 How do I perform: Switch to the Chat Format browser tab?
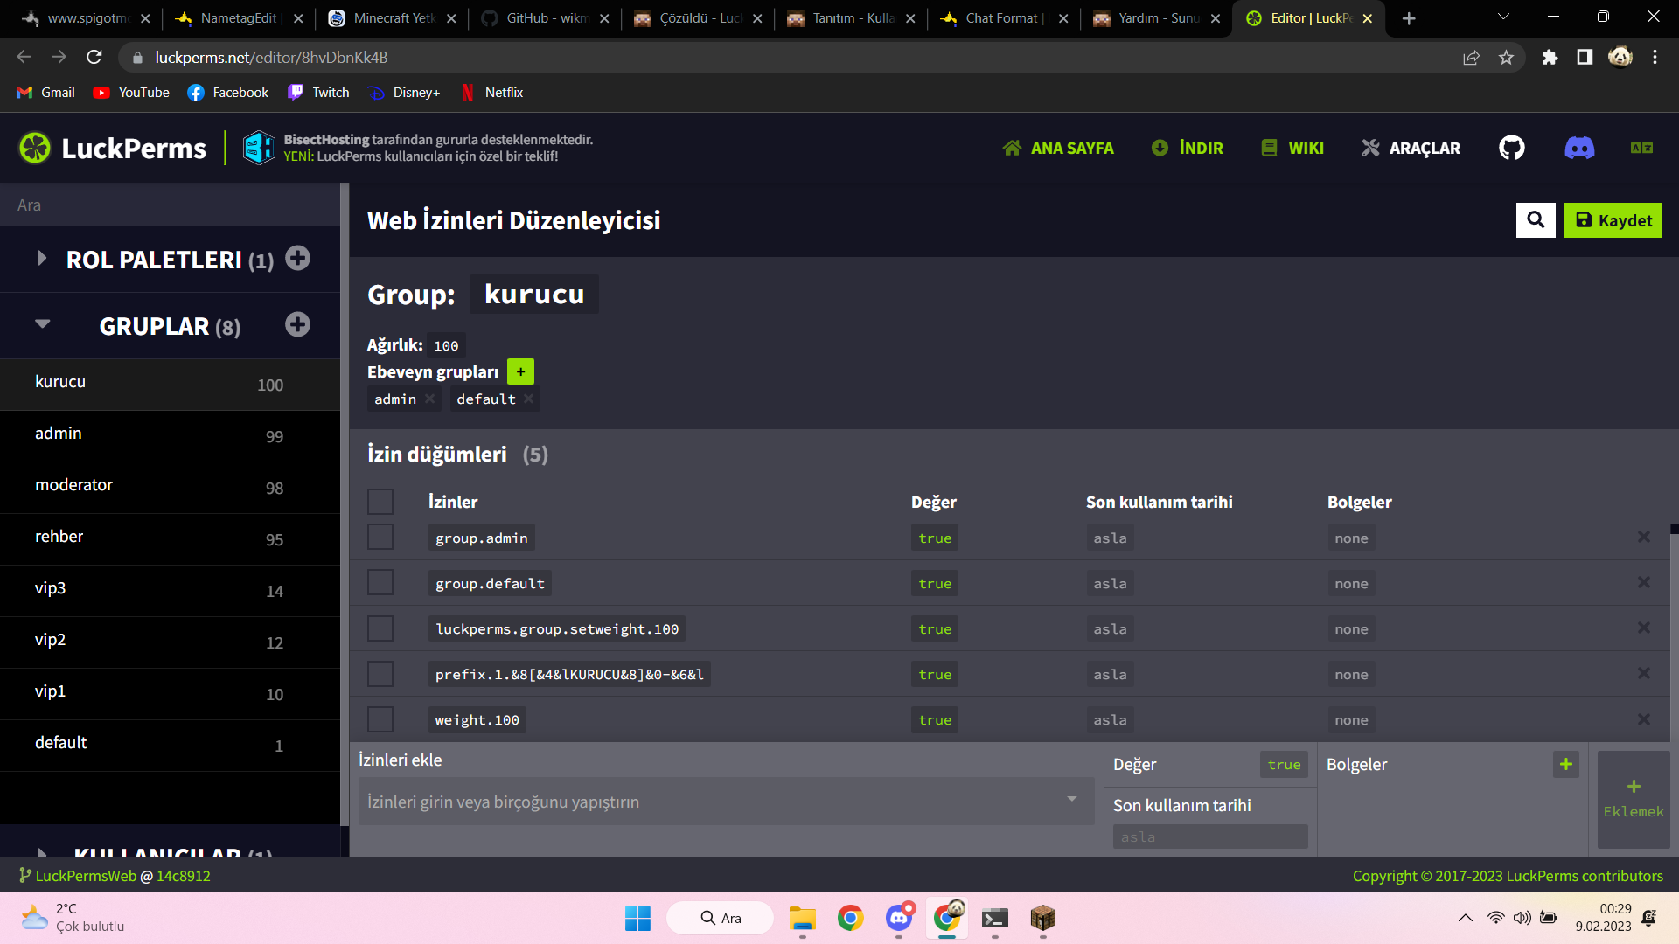1006,18
